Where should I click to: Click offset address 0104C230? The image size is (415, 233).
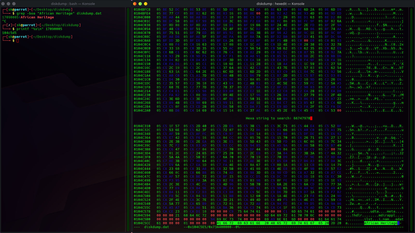click(x=142, y=95)
